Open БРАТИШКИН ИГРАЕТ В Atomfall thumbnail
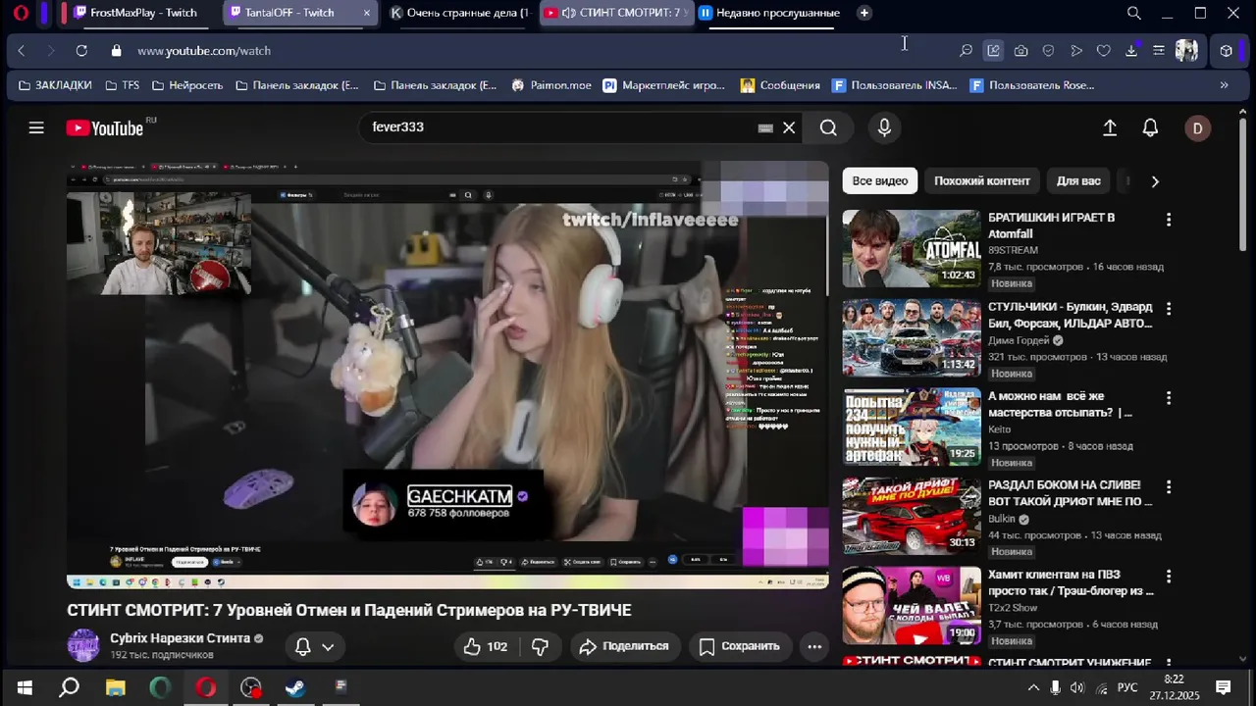The height and width of the screenshot is (706, 1256). [x=912, y=248]
